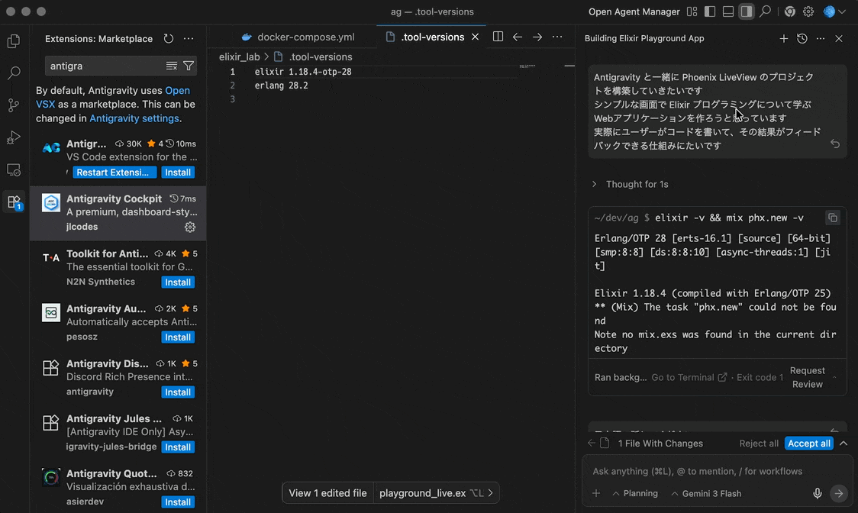The height and width of the screenshot is (513, 858).
Task: Select the Extensions view icon
Action: tap(14, 202)
